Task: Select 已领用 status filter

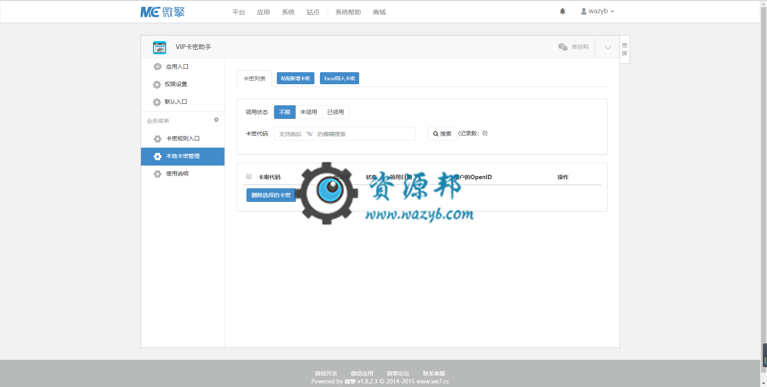Action: (x=336, y=112)
